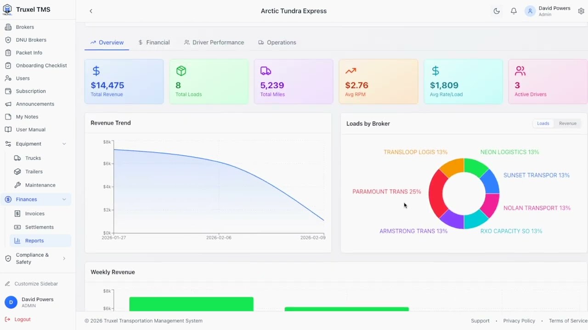Open Packet Info clipboard icon

point(8,53)
